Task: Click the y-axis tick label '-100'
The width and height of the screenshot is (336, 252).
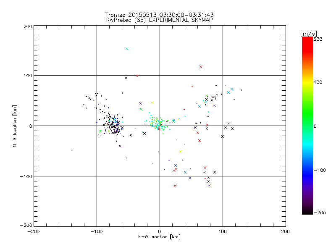Action: tap(26, 176)
